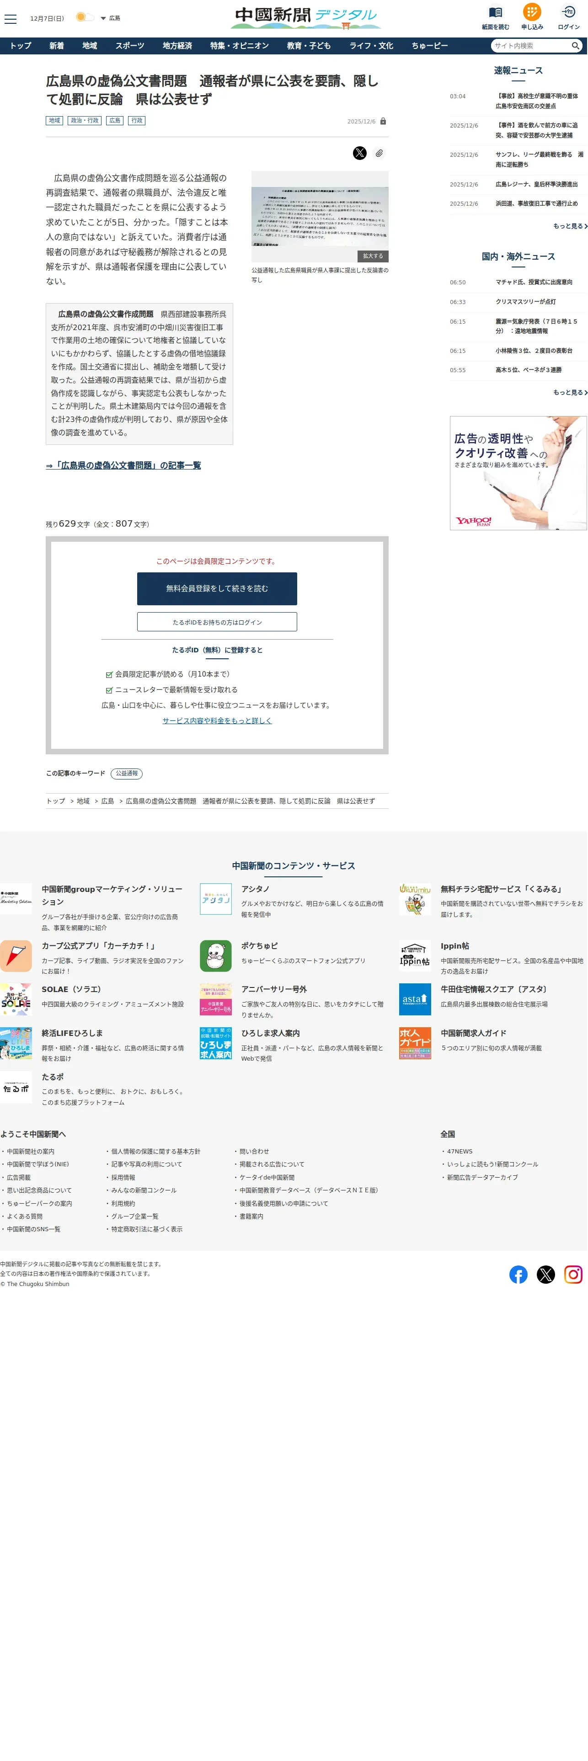
Task: Select the スポーツ nav item
Action: 130,46
